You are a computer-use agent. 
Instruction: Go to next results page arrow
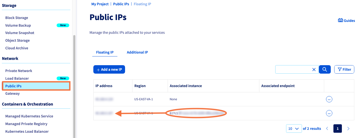click(348, 129)
